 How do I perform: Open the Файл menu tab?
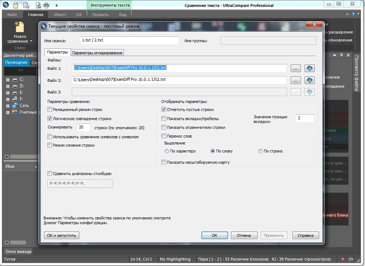12,15
